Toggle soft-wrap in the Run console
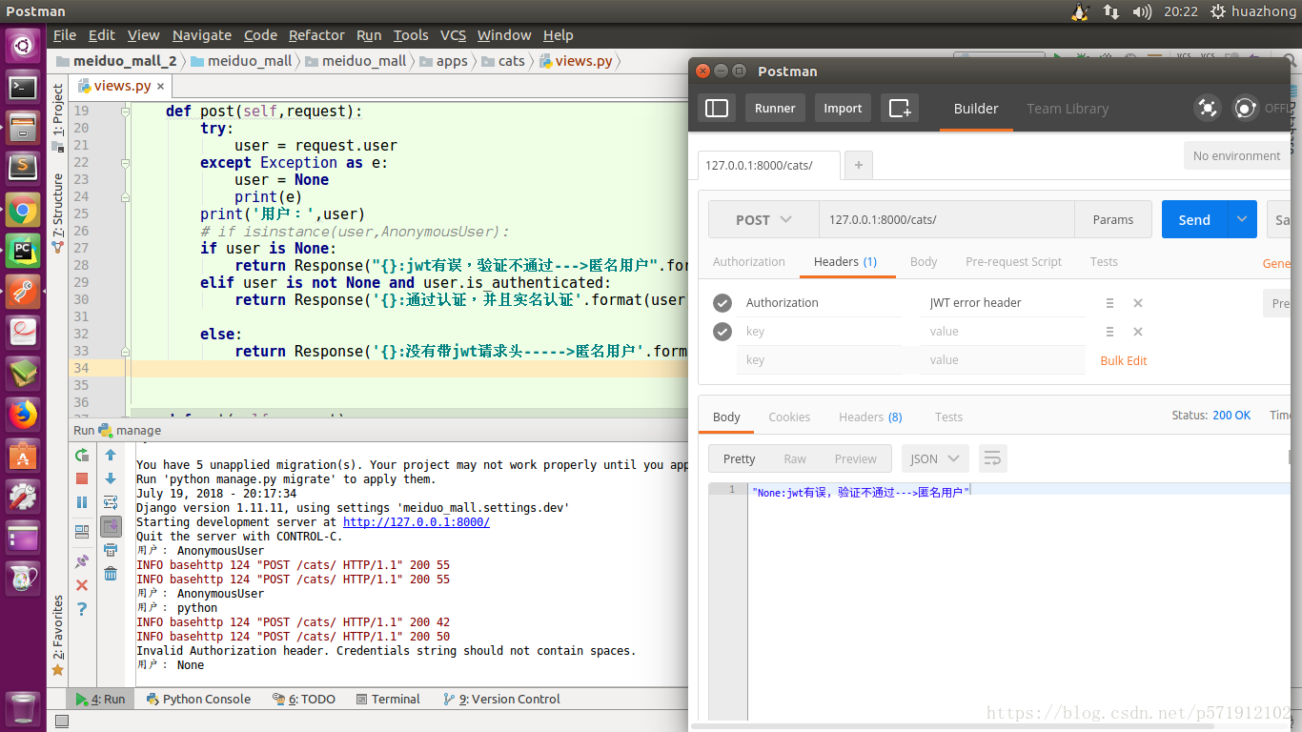The width and height of the screenshot is (1302, 732). click(x=111, y=502)
